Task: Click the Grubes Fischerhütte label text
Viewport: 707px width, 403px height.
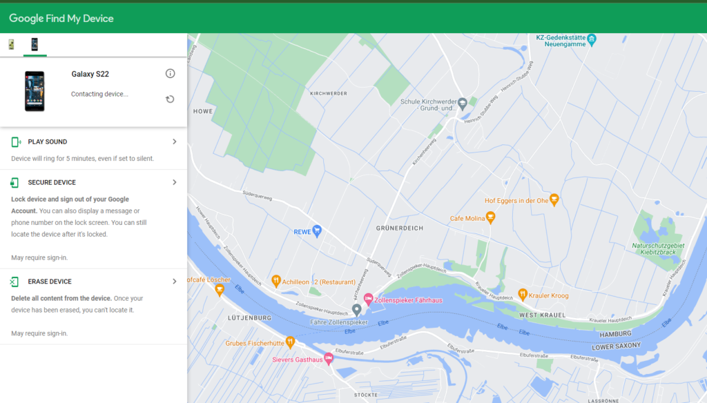Action: point(255,344)
